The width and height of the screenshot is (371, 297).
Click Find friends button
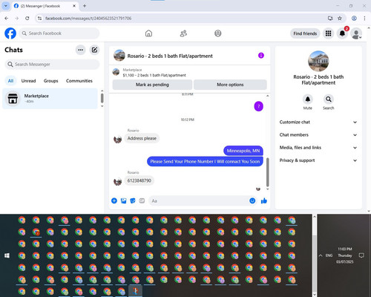(305, 33)
